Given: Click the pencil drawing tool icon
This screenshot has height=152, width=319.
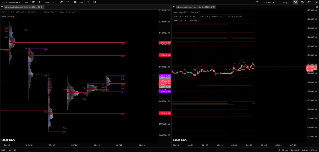Looking at the screenshot, I should click(61, 2).
